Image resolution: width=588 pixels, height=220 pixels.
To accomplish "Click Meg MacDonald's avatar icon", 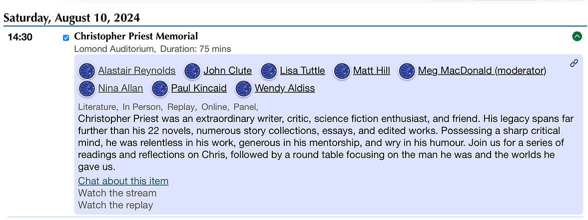I will coord(407,71).
